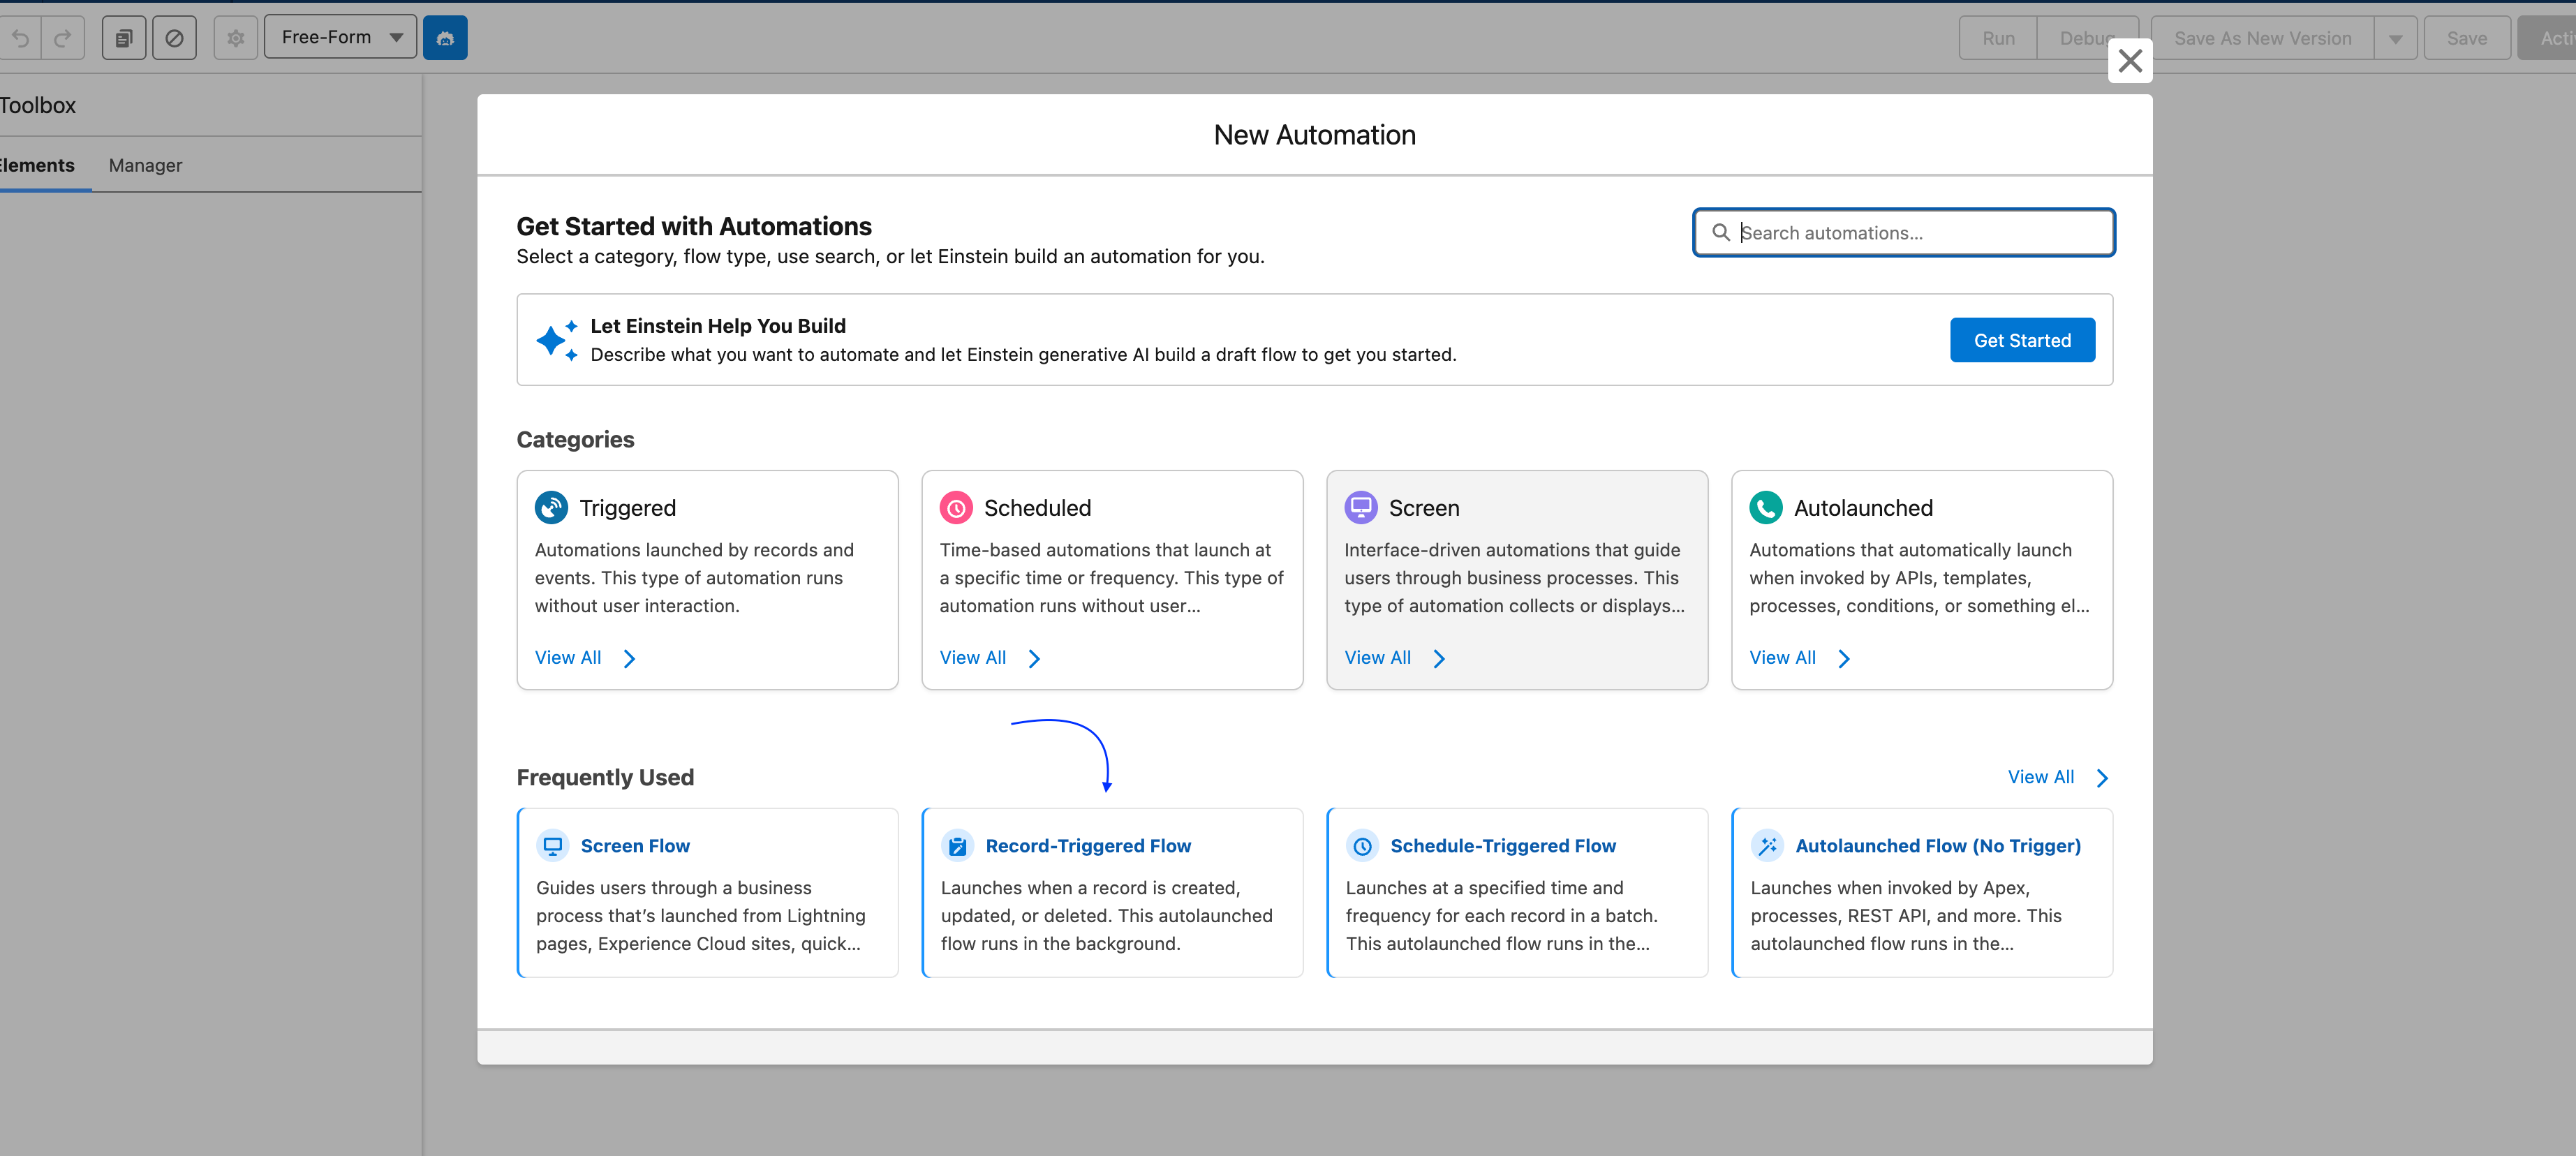Select the Screen Flow title

click(x=635, y=846)
